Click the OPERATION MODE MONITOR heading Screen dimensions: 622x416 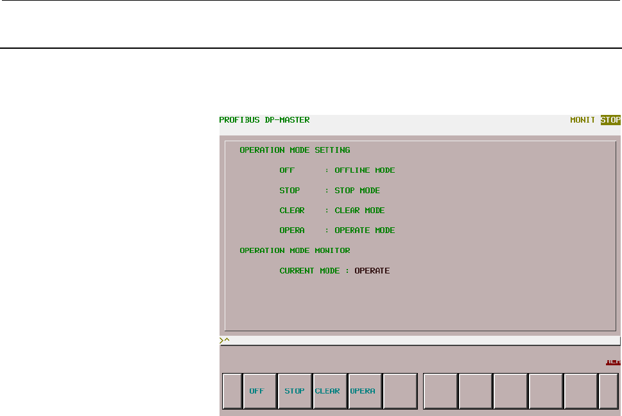295,250
